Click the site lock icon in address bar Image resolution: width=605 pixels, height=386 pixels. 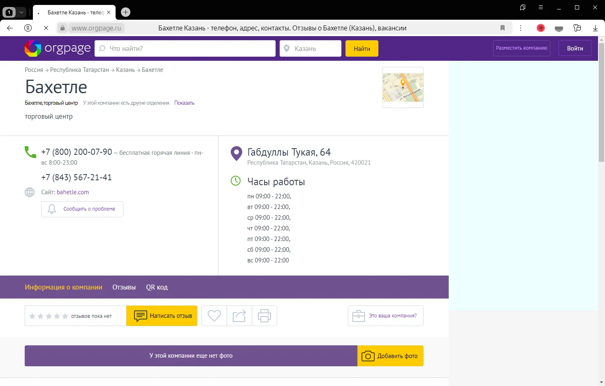tap(63, 28)
